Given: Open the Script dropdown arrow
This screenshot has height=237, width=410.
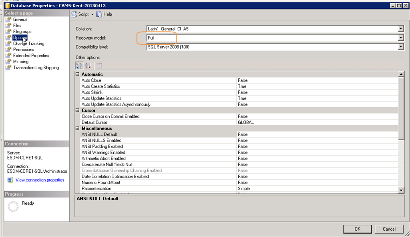Looking at the screenshot, I should click(x=92, y=14).
